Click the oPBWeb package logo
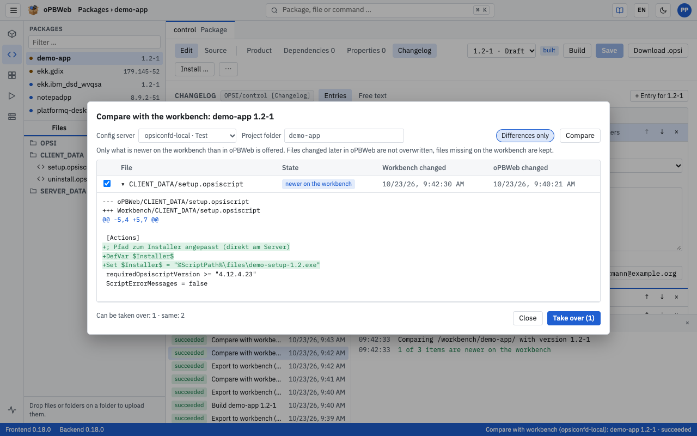Image resolution: width=697 pixels, height=436 pixels. (x=34, y=10)
